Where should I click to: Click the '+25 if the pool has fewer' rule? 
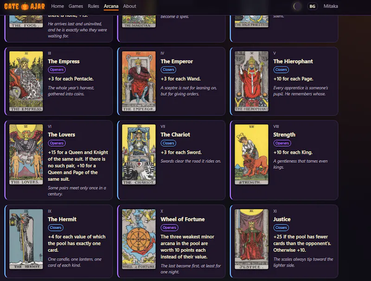click(x=302, y=243)
